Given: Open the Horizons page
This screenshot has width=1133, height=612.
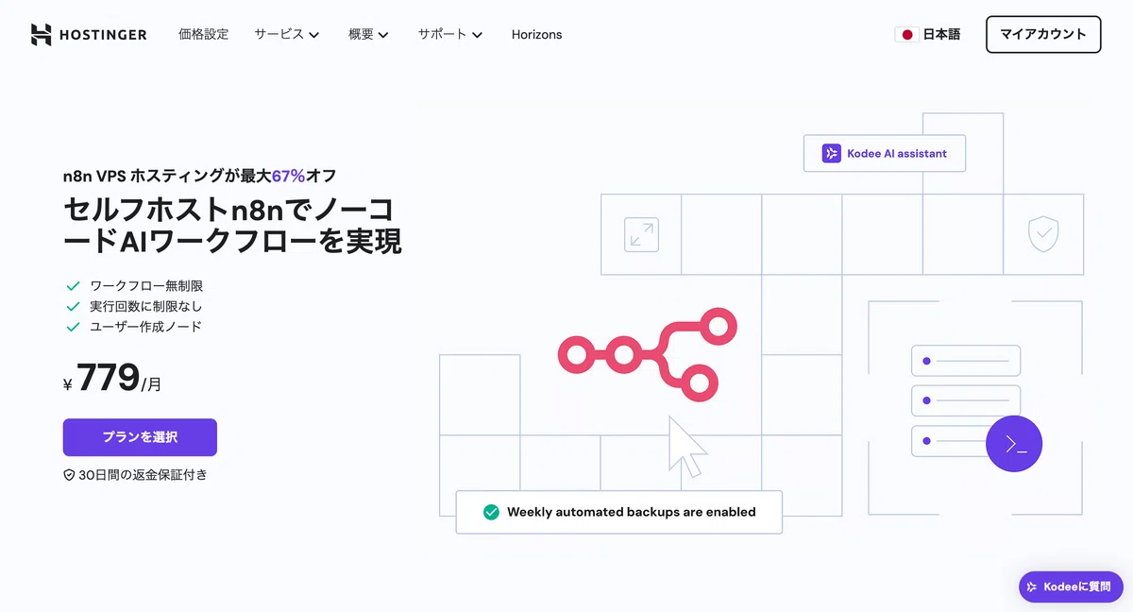Looking at the screenshot, I should (536, 34).
